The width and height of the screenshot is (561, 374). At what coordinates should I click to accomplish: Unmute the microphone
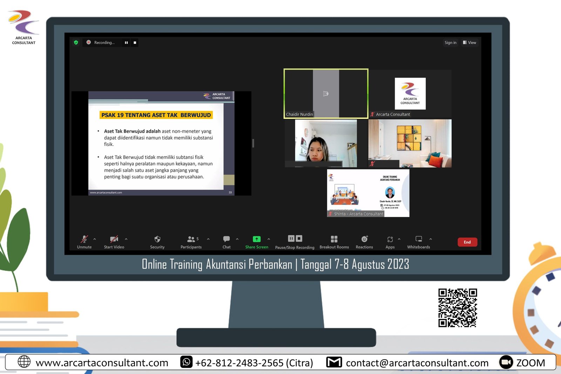point(84,239)
